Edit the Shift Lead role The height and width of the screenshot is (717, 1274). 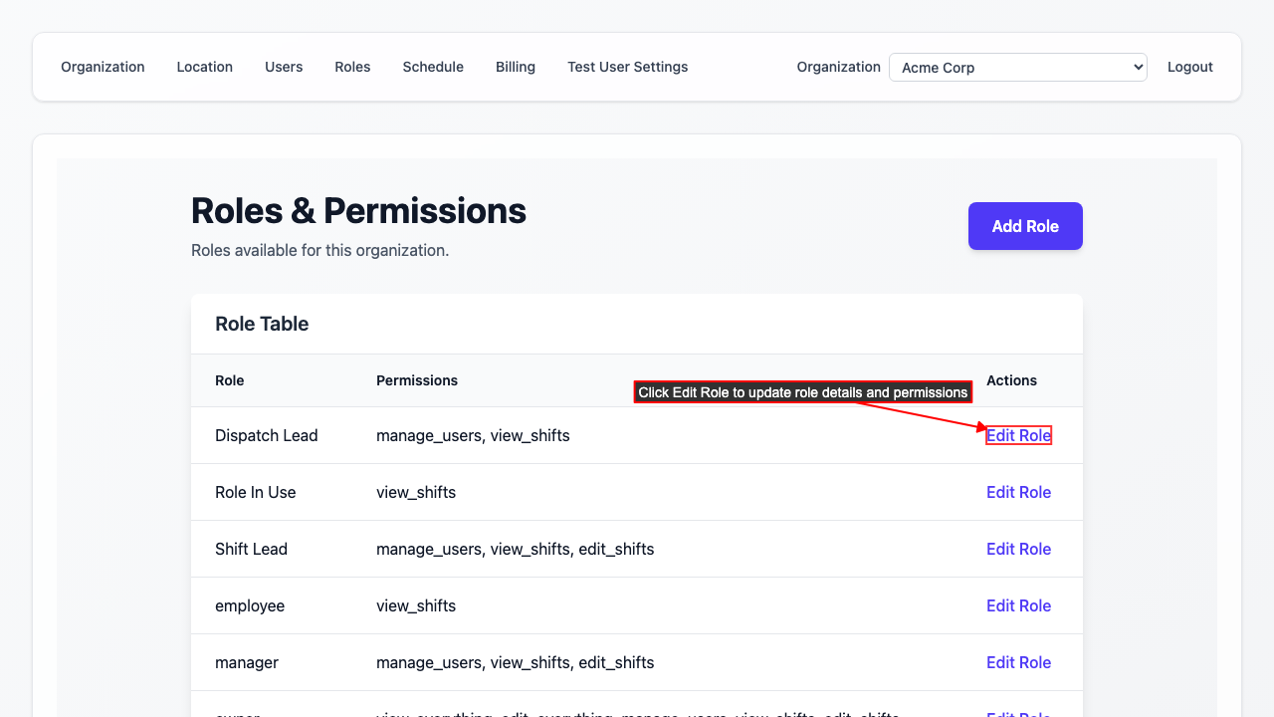click(1018, 549)
